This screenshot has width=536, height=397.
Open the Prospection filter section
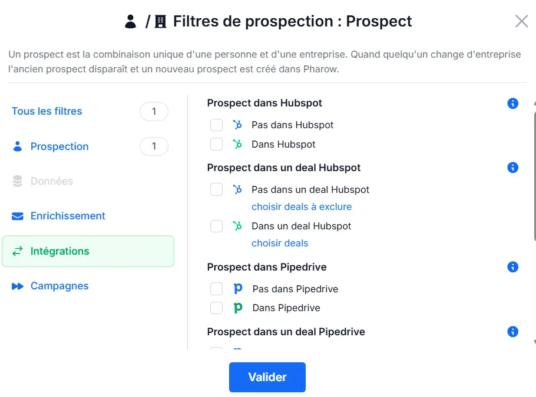pyautogui.click(x=59, y=146)
